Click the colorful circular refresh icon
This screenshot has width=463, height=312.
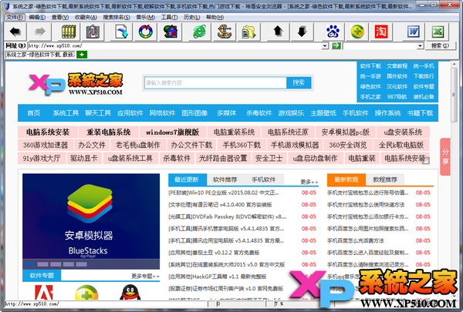[146, 32]
